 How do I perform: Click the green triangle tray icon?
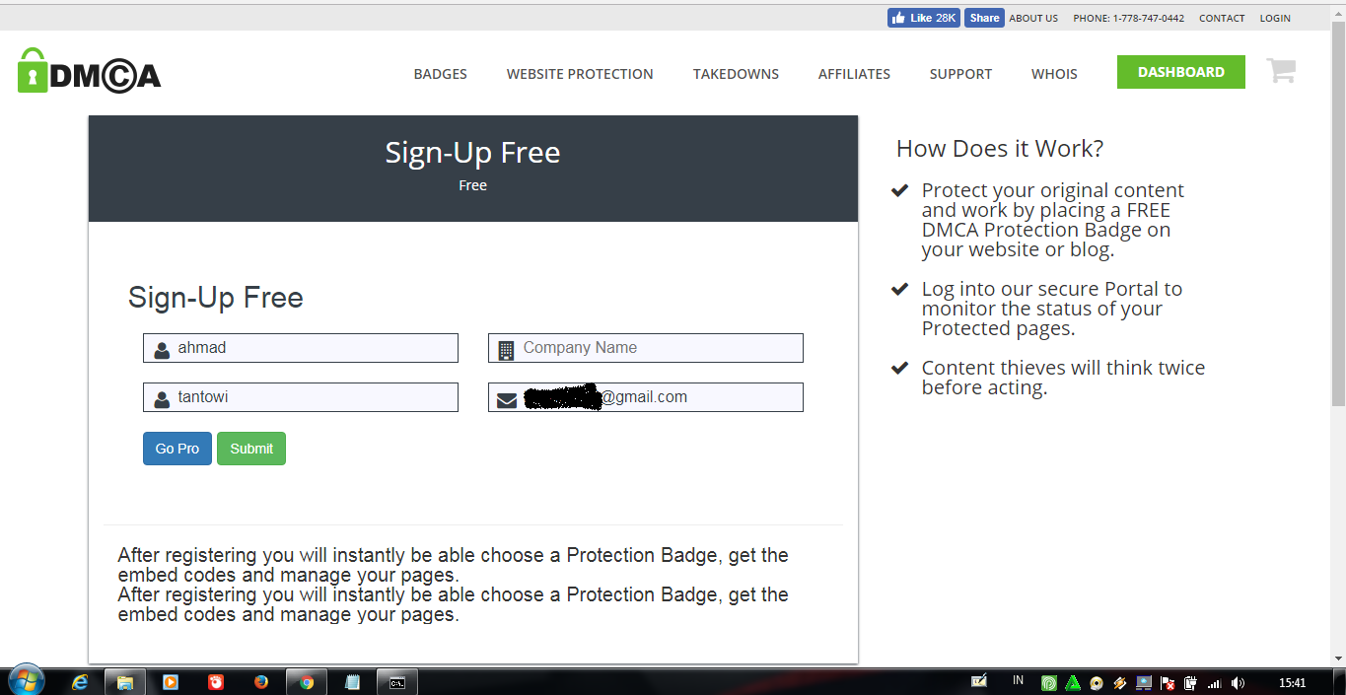pos(1072,682)
